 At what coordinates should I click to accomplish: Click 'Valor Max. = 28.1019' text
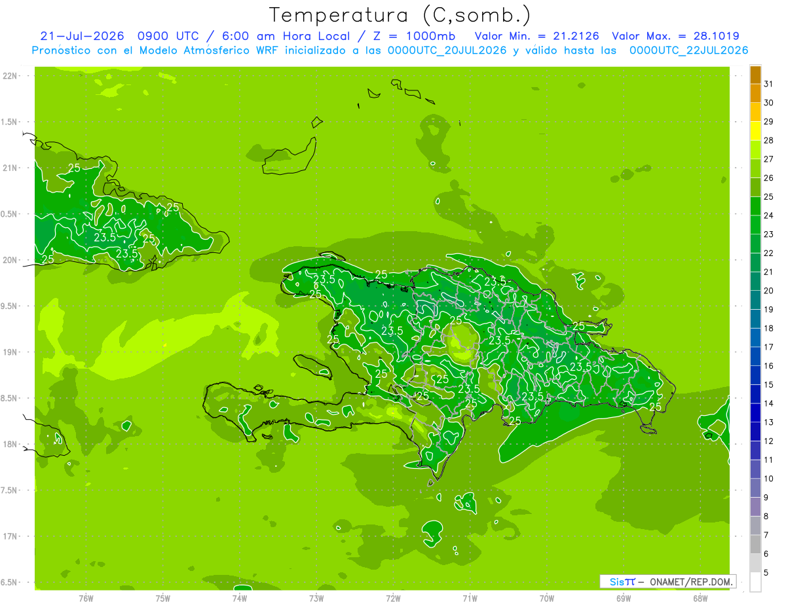coord(675,36)
